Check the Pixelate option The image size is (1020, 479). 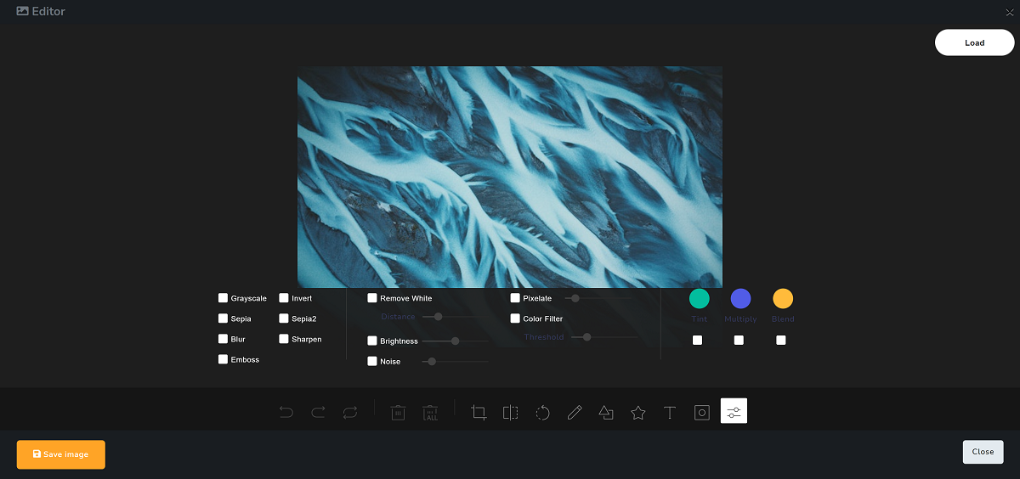coord(515,298)
